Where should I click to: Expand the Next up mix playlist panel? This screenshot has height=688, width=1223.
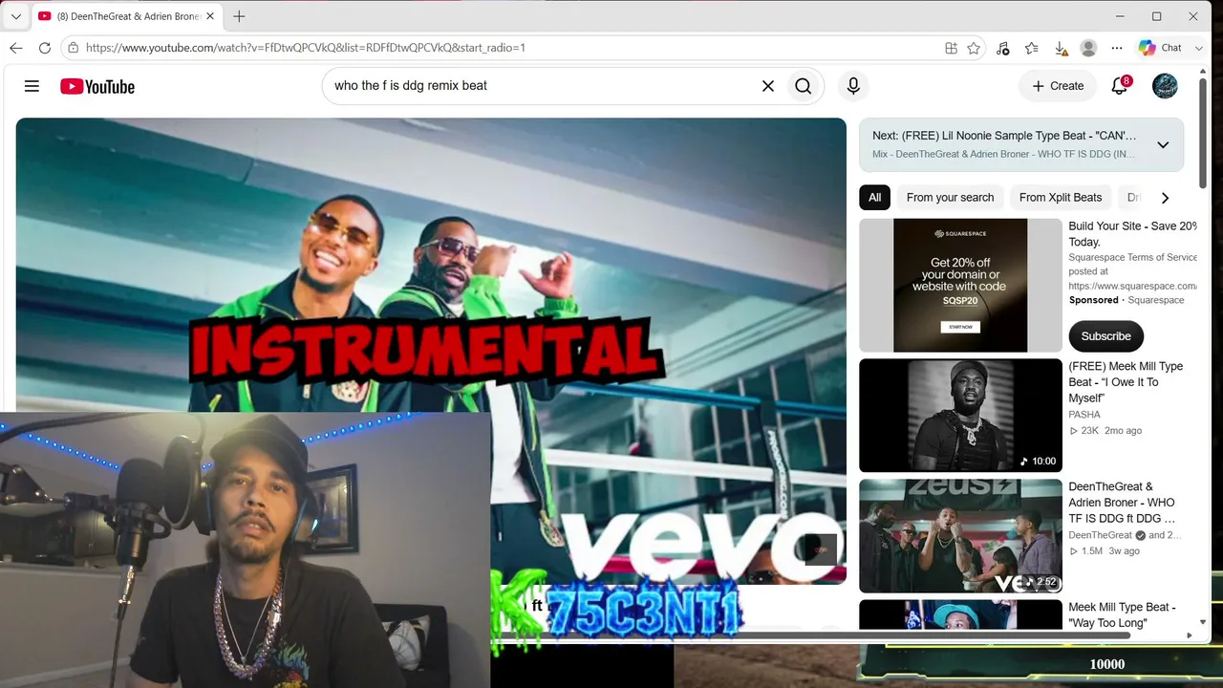point(1163,144)
